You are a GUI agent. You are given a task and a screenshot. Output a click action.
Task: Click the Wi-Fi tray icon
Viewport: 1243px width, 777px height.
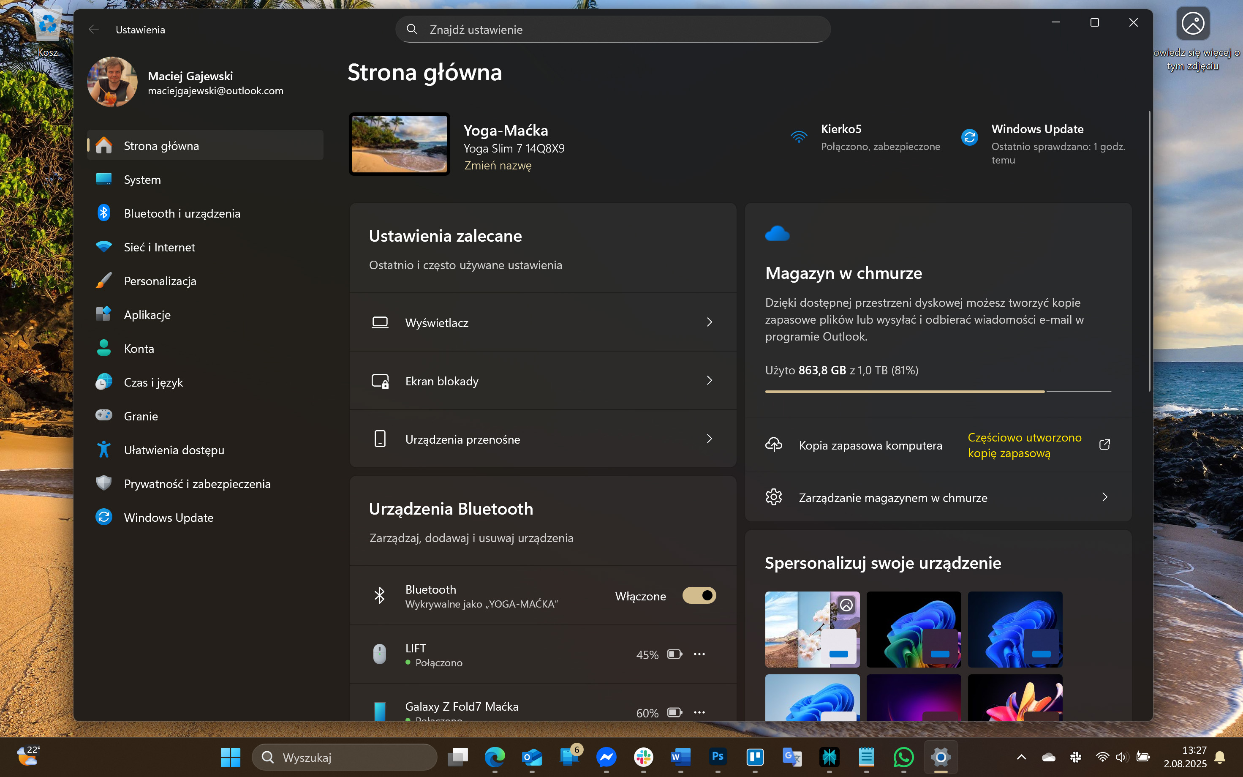1102,757
